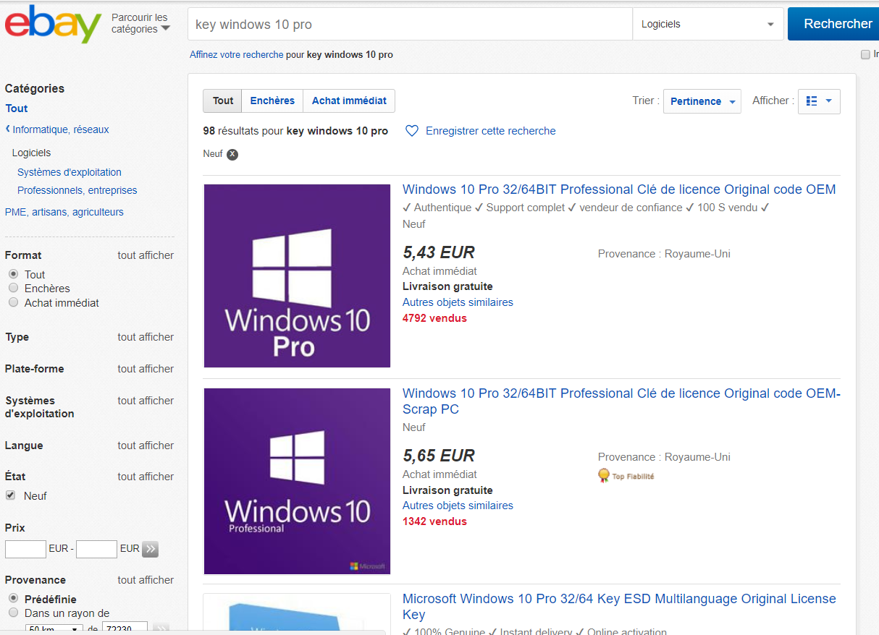This screenshot has height=635, width=879.
Task: Expand État filter with tout afficher
Action: click(146, 477)
